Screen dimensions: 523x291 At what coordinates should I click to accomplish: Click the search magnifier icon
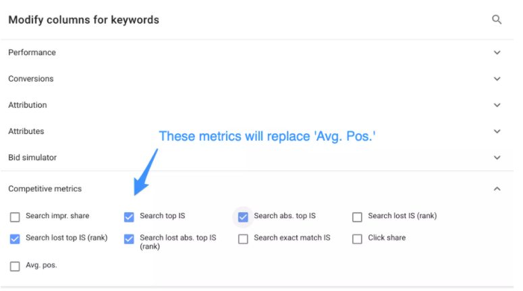(497, 20)
